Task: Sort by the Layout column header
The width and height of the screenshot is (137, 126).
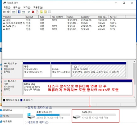Action: click(32, 17)
